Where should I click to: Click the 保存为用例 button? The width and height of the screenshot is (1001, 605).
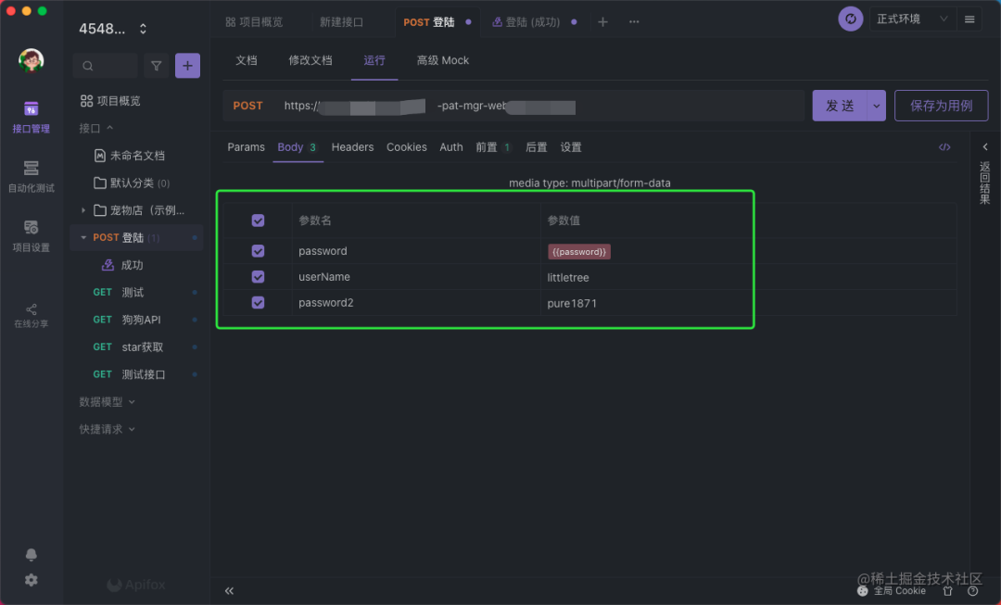point(941,106)
